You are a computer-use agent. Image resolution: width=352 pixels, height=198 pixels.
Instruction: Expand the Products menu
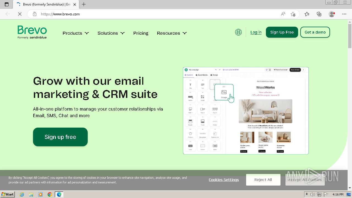click(76, 33)
